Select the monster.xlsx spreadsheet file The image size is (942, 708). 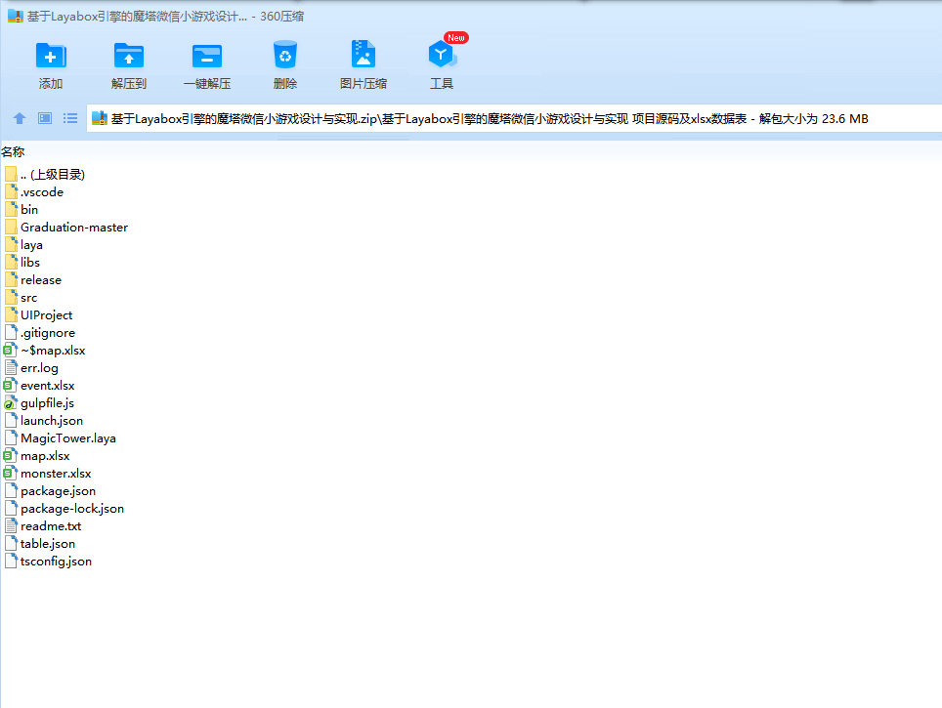pyautogui.click(x=48, y=474)
